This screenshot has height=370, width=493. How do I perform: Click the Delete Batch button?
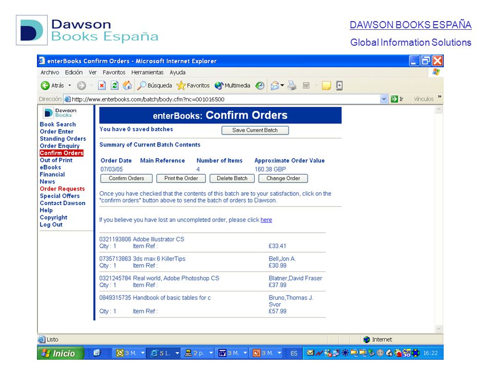pos(232,178)
